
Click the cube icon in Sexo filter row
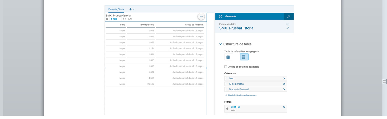[227, 109]
